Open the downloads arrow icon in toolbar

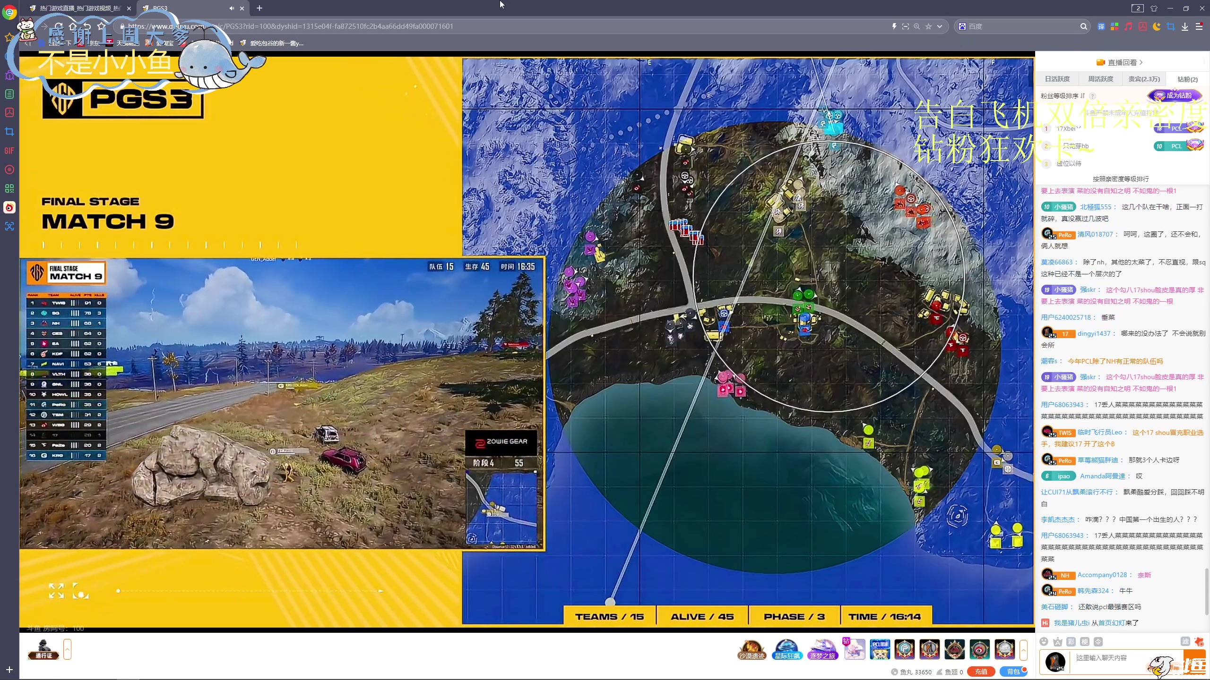1185,26
